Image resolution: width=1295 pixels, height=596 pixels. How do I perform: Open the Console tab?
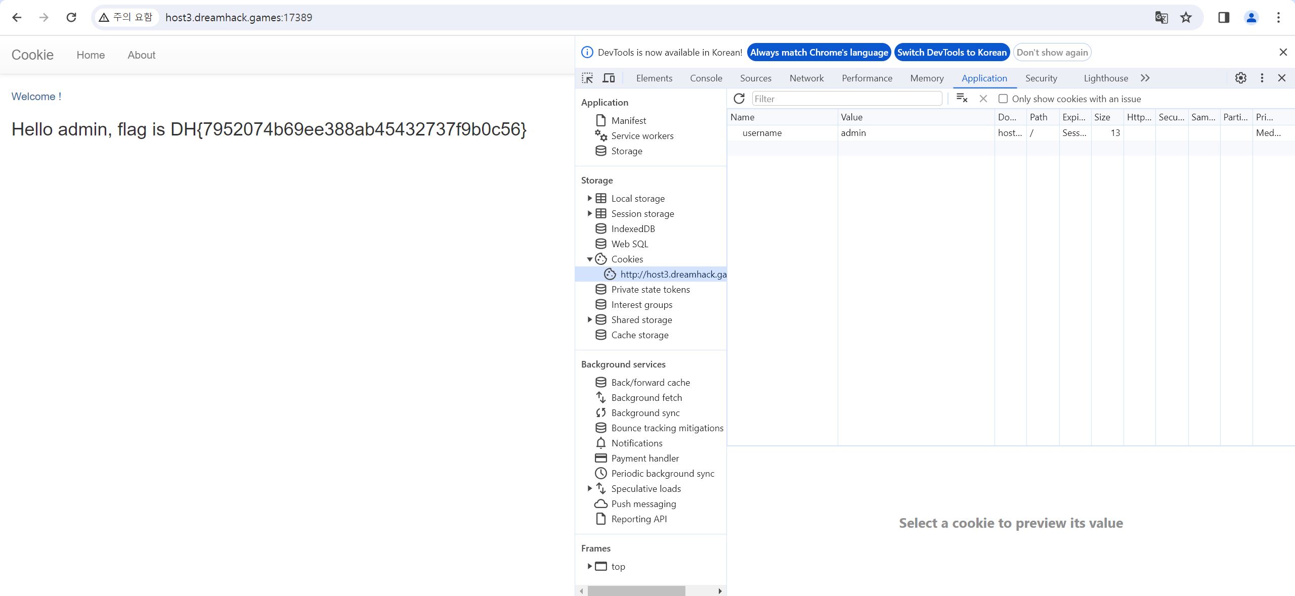[706, 78]
